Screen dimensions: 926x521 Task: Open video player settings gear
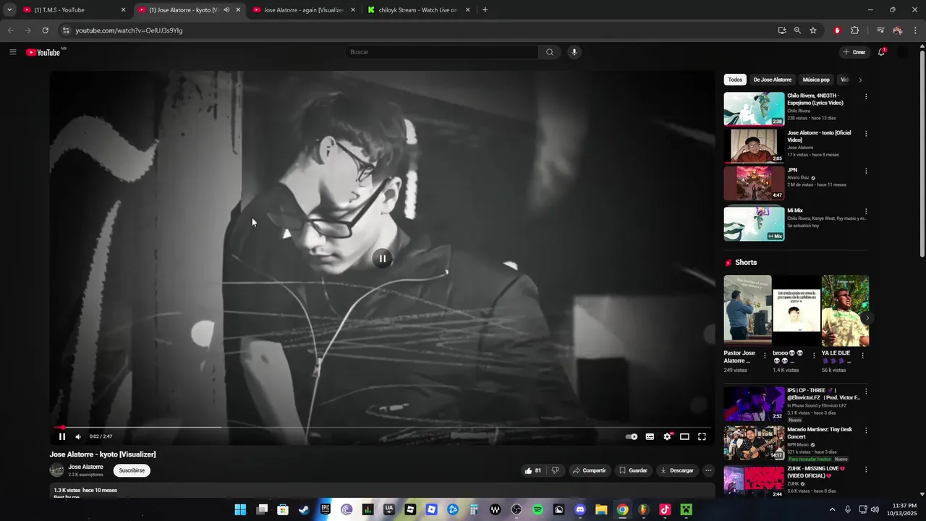tap(667, 436)
